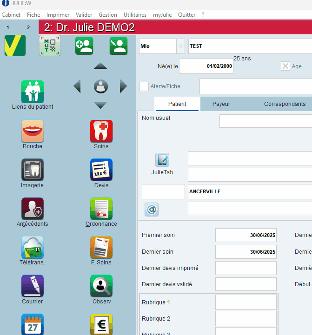The image size is (312, 335).
Task: Click the Alerte/Fiche text field
Action: [256, 86]
